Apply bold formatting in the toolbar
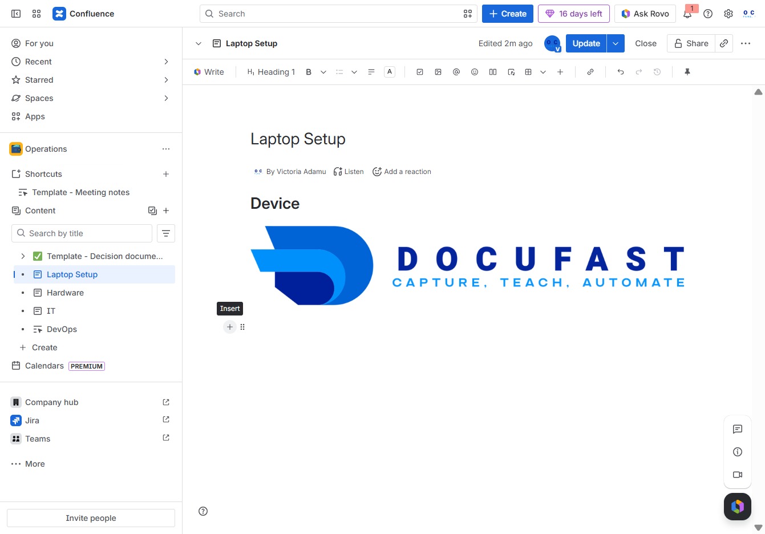This screenshot has height=534, width=765. pos(309,72)
